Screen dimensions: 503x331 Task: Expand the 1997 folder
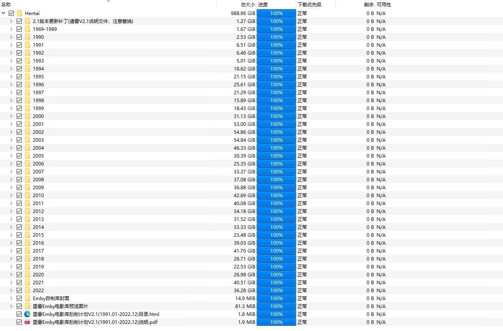(x=11, y=92)
